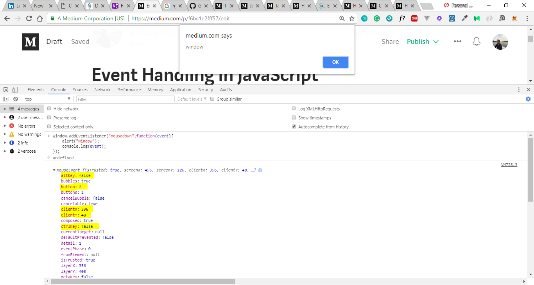Toggle the device toolbar icon

pos(15,90)
